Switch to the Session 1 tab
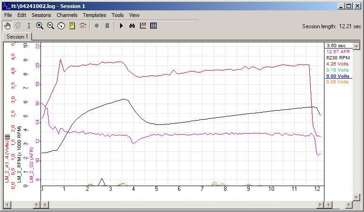Viewport: 364px width, 212px height. point(17,37)
